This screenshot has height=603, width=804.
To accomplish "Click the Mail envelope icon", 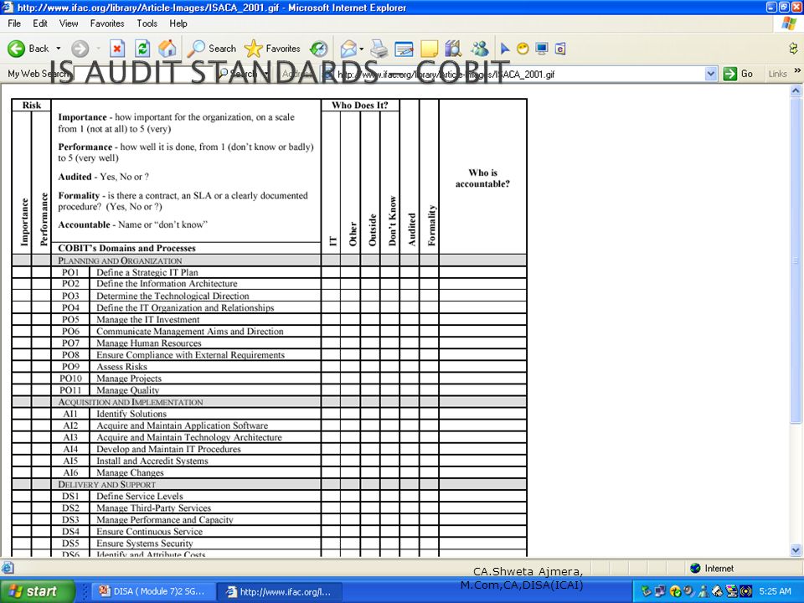I will coord(348,49).
